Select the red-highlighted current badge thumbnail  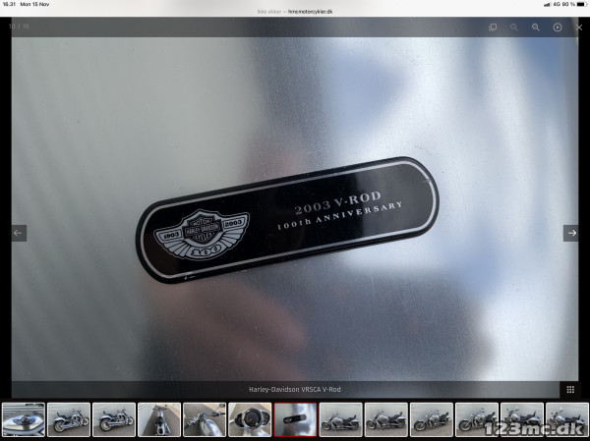click(295, 419)
